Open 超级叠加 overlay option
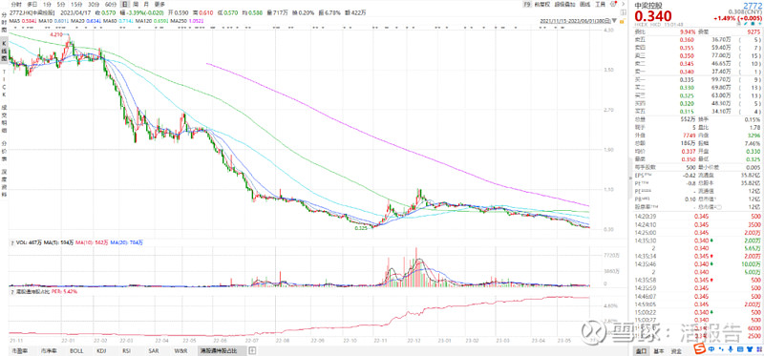The height and width of the screenshot is (356, 764). click(564, 4)
